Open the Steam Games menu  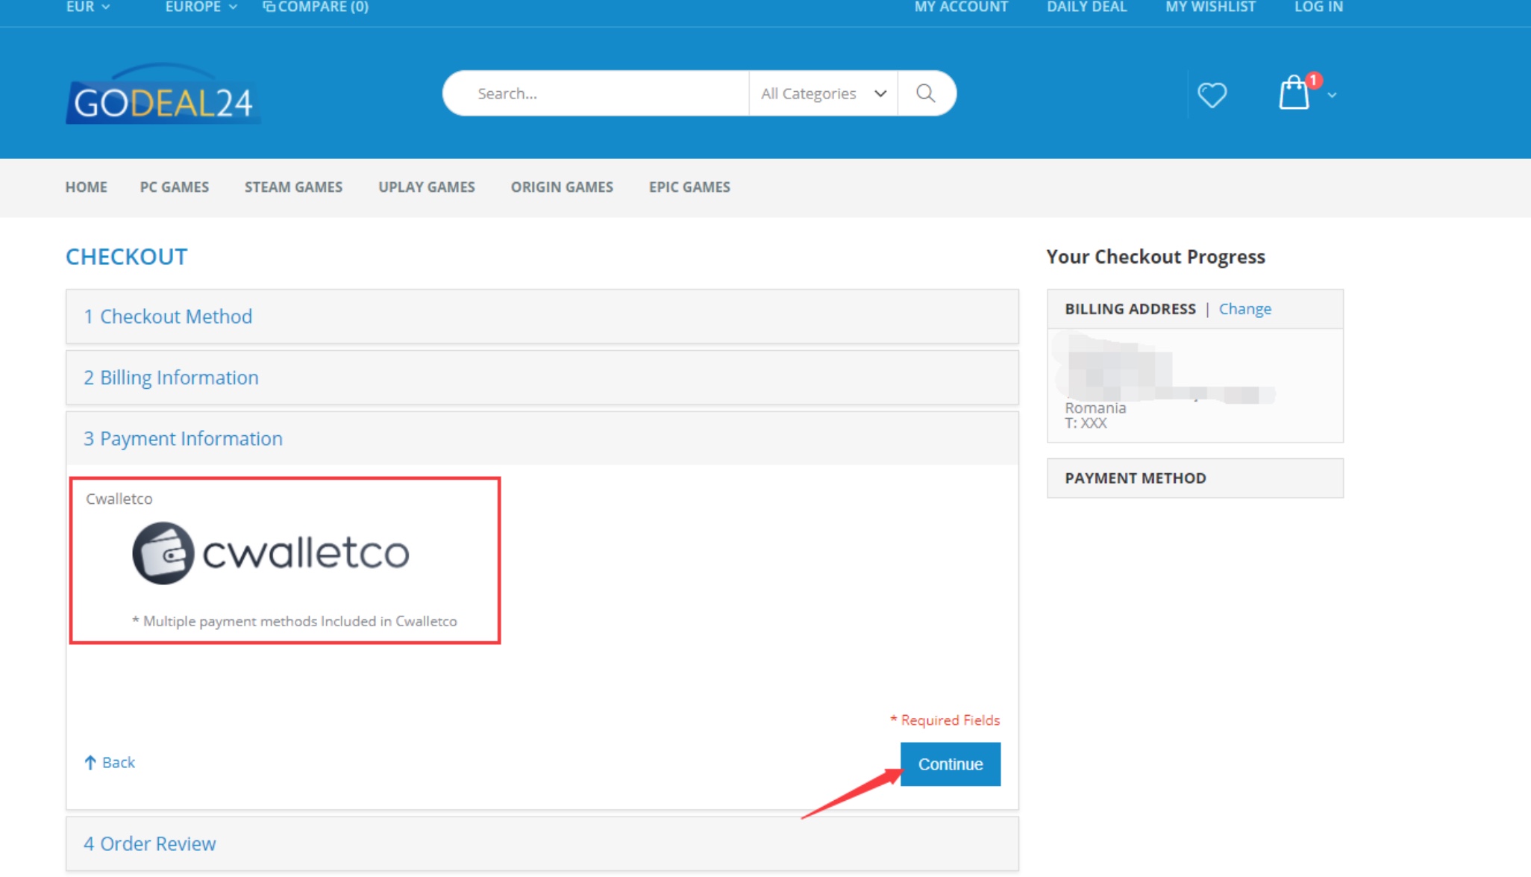tap(293, 187)
